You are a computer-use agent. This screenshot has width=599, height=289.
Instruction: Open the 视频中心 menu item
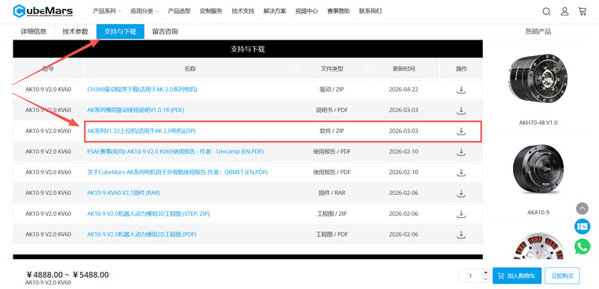click(x=306, y=11)
